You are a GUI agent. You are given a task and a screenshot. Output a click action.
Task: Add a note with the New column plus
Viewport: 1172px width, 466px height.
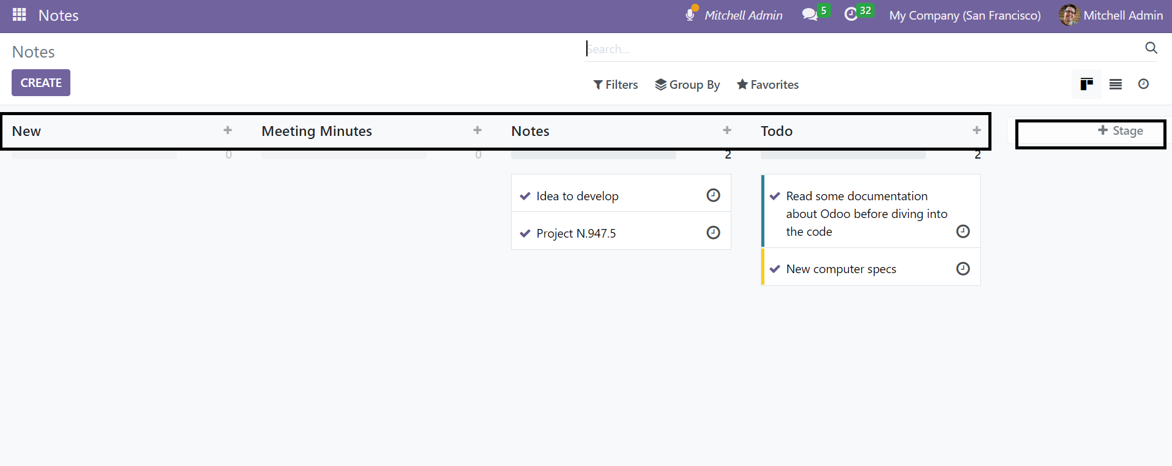coord(228,130)
